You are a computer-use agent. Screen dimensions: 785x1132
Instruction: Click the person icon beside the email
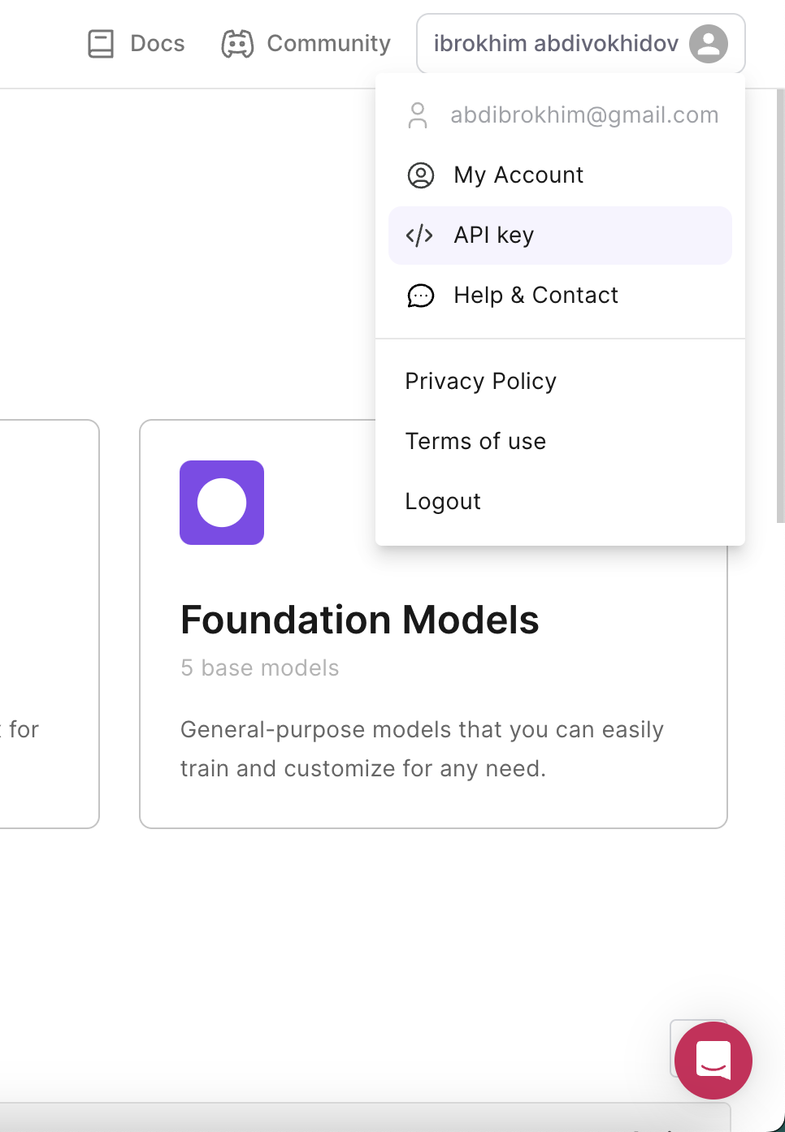click(418, 115)
